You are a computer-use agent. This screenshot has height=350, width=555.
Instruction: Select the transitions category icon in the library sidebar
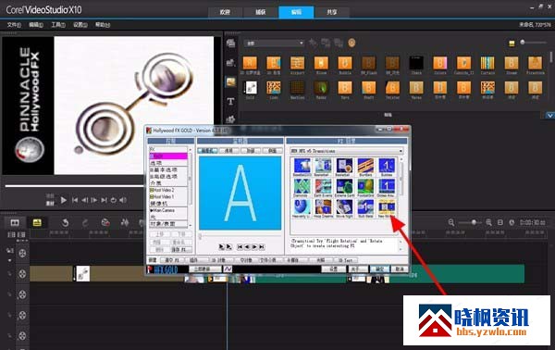click(x=230, y=82)
